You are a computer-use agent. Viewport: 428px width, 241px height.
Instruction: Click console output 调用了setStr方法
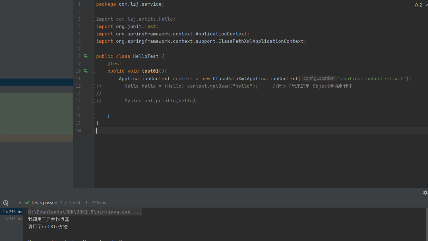click(x=48, y=227)
